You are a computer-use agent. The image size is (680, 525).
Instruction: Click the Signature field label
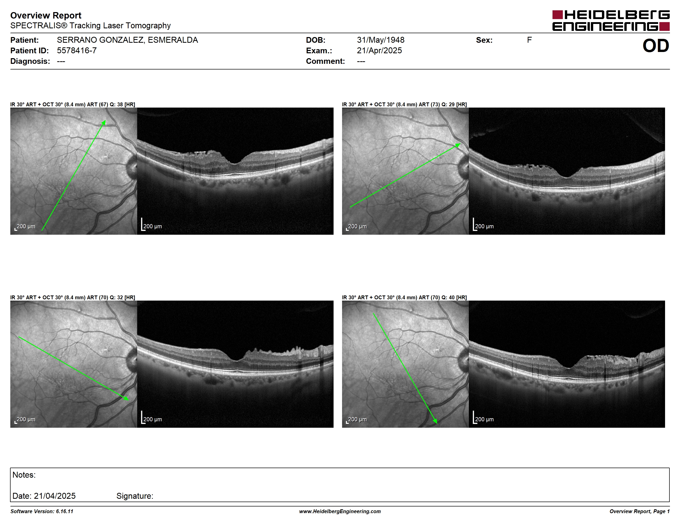pos(135,496)
